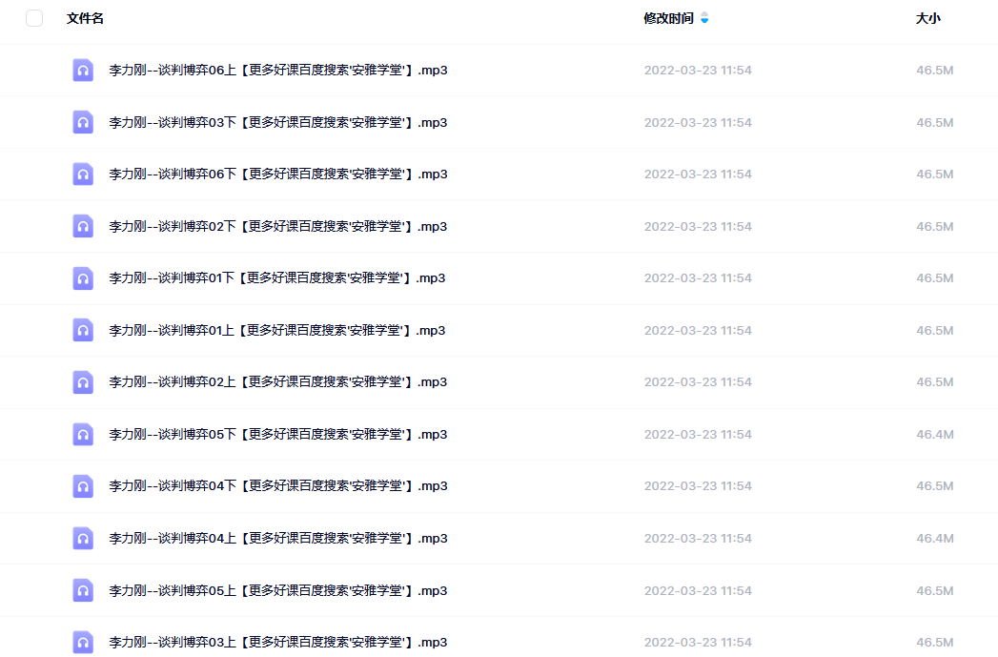Click audio icon of 谈判博弈01下 file
Image resolution: width=998 pixels, height=657 pixels.
(x=83, y=278)
